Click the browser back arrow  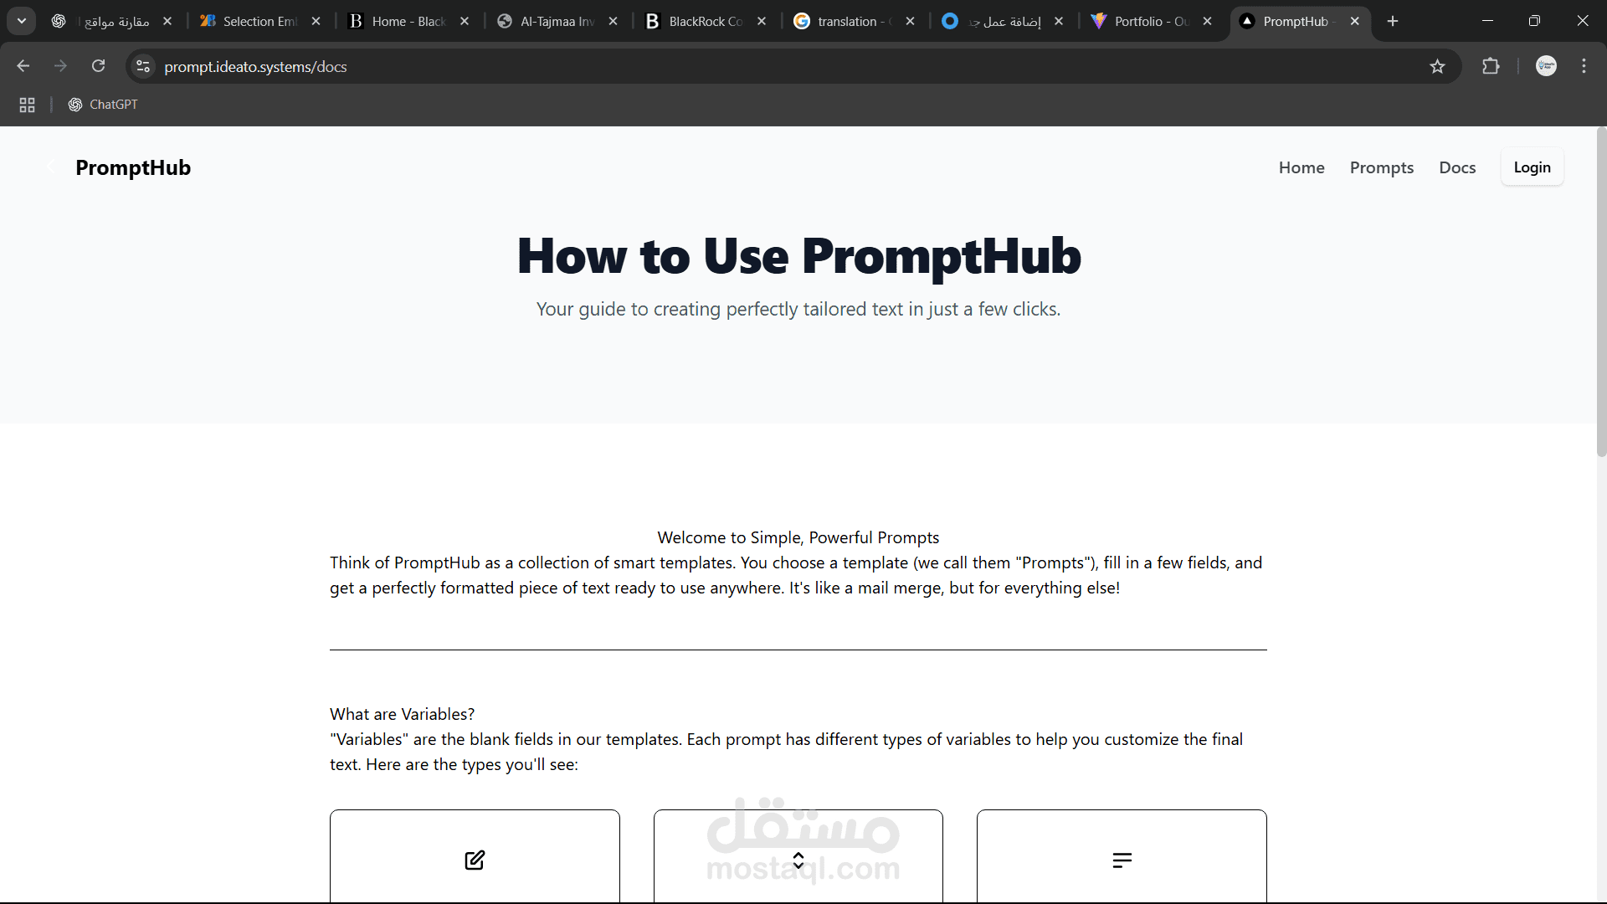click(23, 66)
